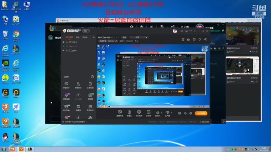Open the skin shirt icon in title bar

[x=190, y=31]
